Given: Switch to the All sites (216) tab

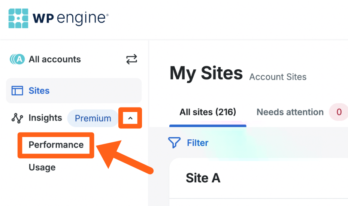Looking at the screenshot, I should (208, 112).
